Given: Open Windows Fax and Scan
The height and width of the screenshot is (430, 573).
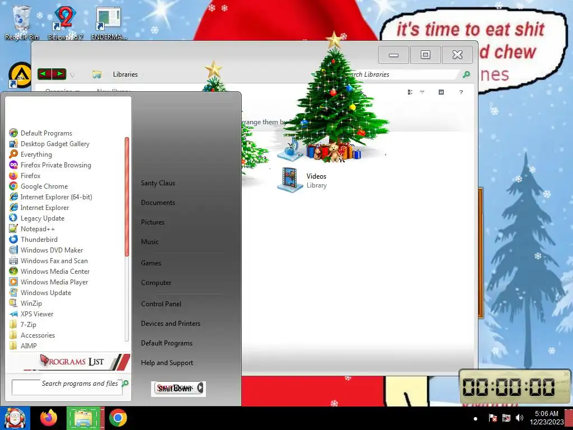Looking at the screenshot, I should [x=48, y=260].
